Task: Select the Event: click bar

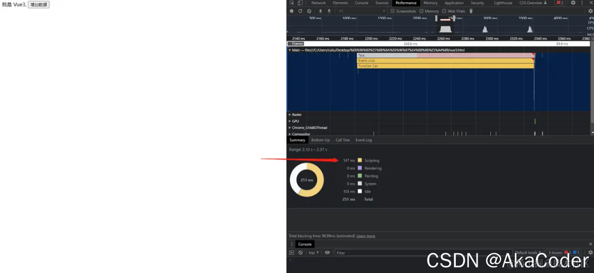Action: click(x=445, y=60)
